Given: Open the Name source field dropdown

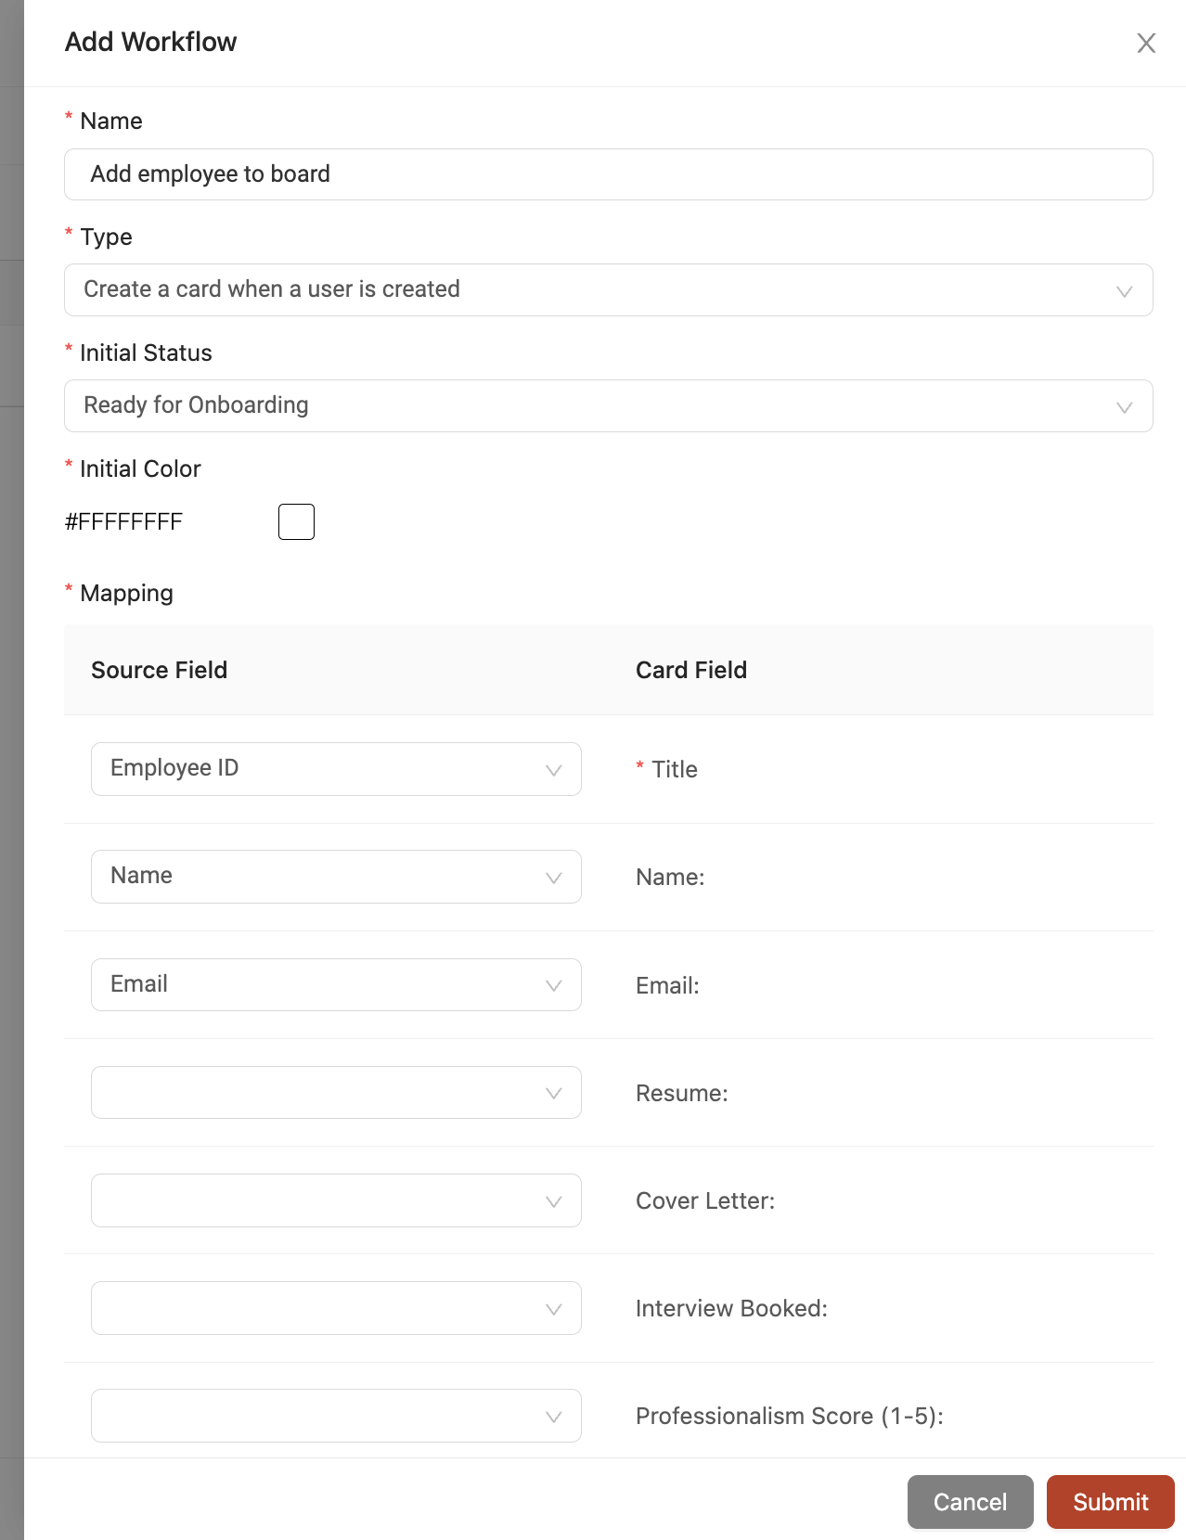Looking at the screenshot, I should pos(336,877).
